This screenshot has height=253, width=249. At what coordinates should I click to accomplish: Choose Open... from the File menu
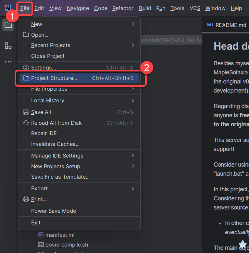coord(79,35)
